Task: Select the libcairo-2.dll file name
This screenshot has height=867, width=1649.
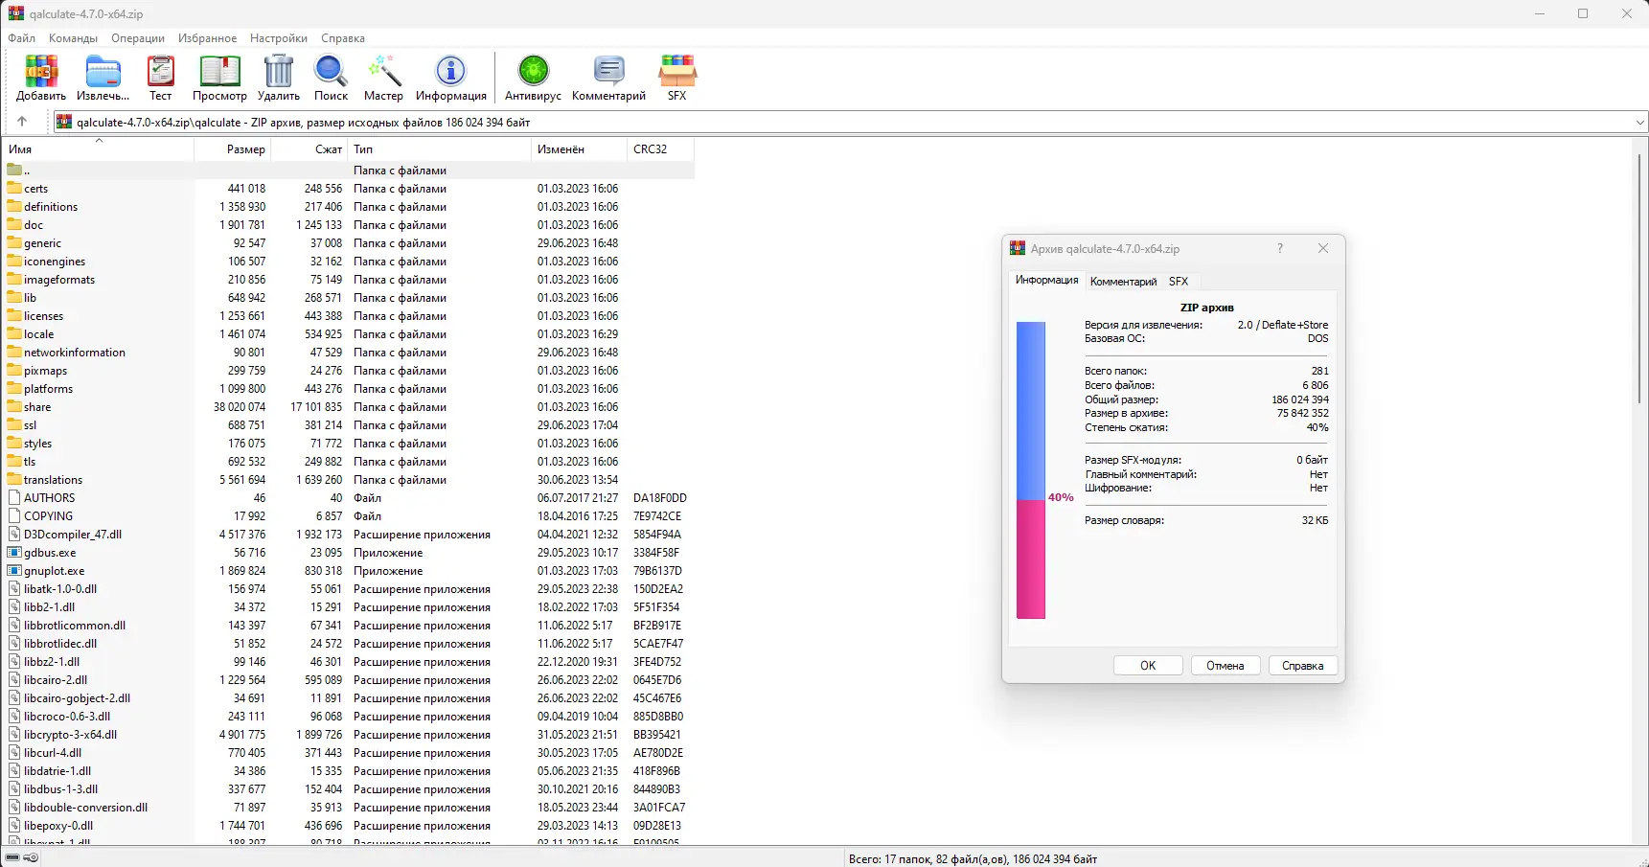Action: [x=56, y=680]
